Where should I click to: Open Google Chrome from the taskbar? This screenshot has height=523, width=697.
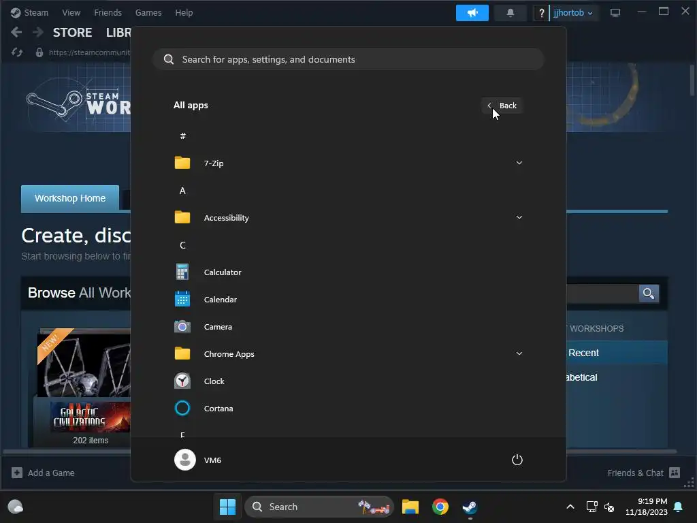pyautogui.click(x=440, y=507)
